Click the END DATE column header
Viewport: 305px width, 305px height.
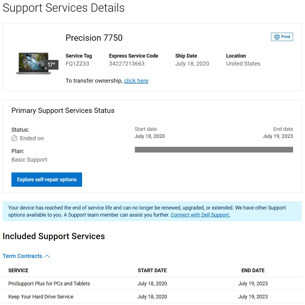[x=253, y=271]
